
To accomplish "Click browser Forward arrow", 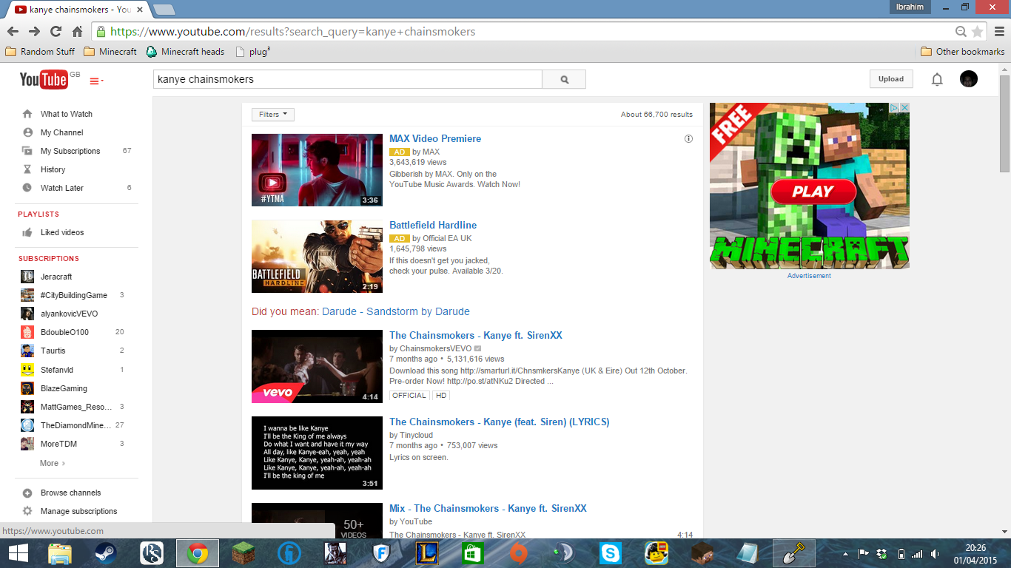I will pyautogui.click(x=34, y=31).
